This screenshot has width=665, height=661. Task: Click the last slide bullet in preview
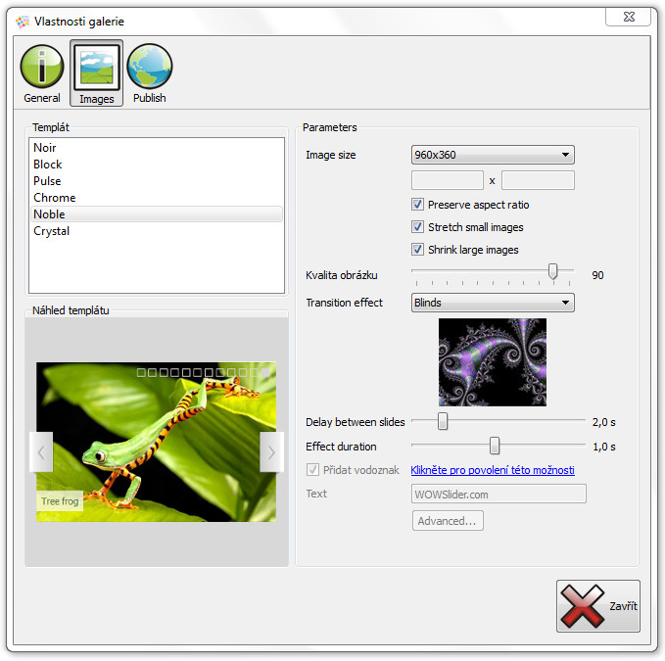(265, 373)
